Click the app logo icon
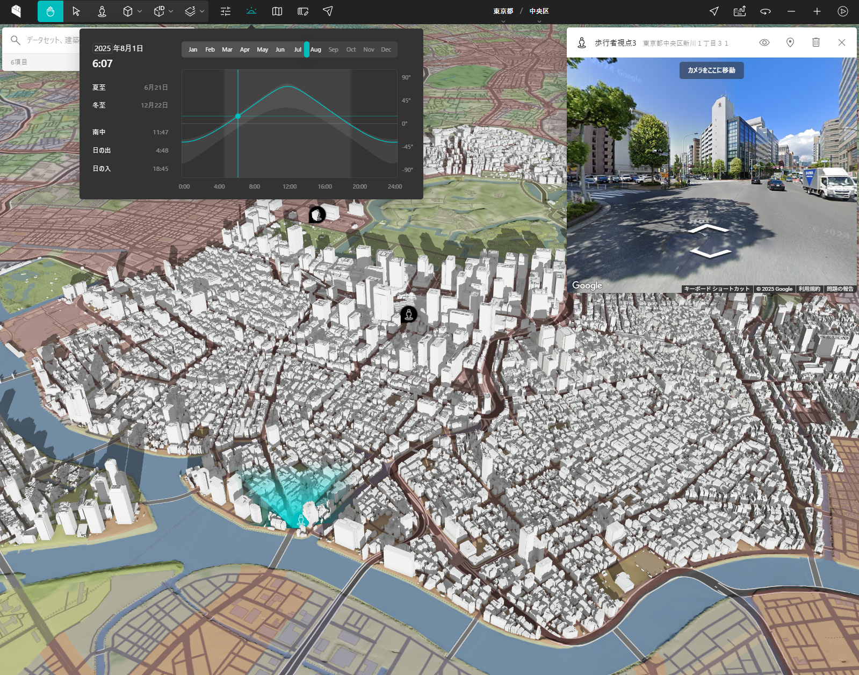The height and width of the screenshot is (675, 859). [x=16, y=11]
